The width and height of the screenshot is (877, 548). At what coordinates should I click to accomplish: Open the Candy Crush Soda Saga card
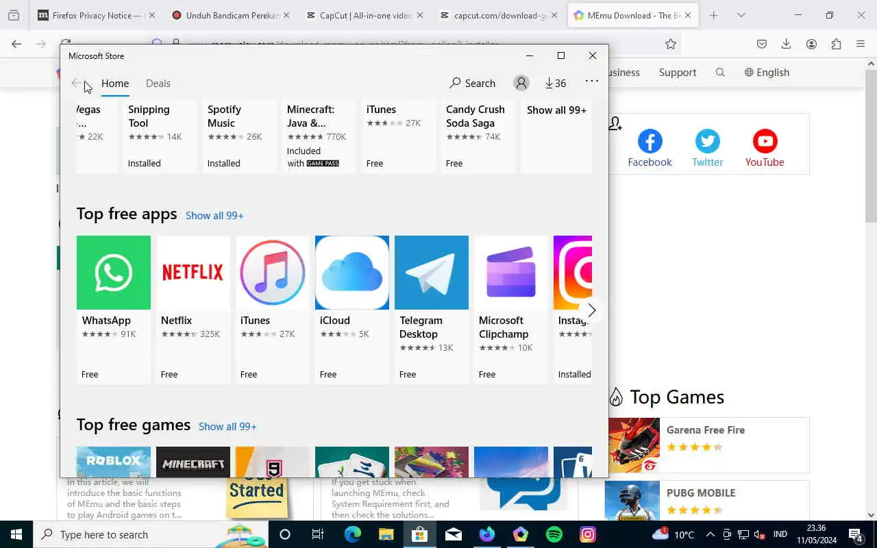click(x=477, y=136)
